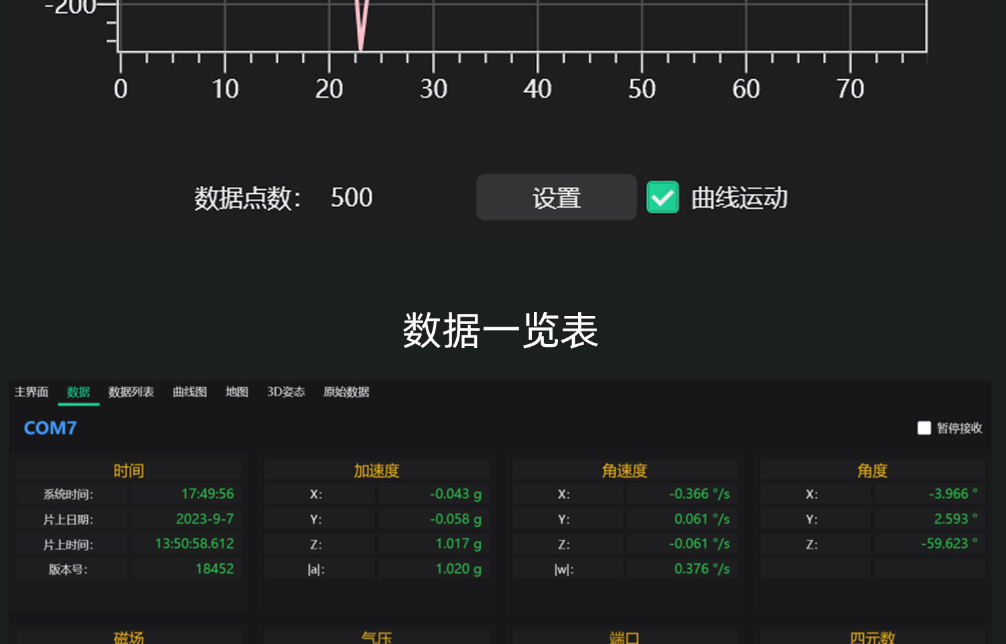Screen dimensions: 1006x644
Task: Click the 片上日期 value 2023-9-7
Action: (x=205, y=519)
